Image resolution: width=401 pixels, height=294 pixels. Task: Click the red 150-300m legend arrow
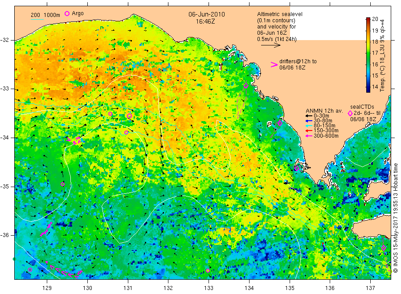[309, 131]
